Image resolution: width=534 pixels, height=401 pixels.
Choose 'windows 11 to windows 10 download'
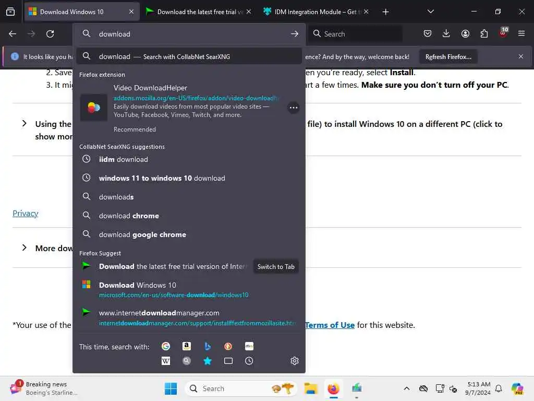pyautogui.click(x=189, y=178)
